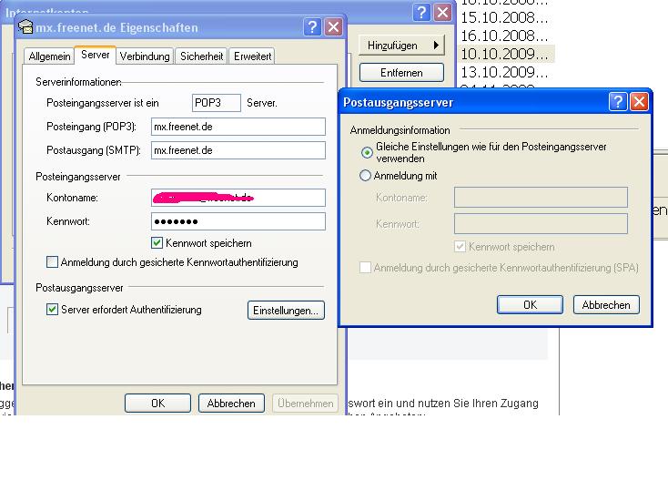Select the highlighted 10.10.2009 list entry
Screen dimensions: 668x501
tap(506, 54)
